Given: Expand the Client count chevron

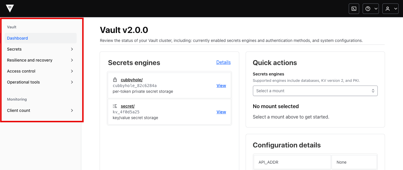Looking at the screenshot, I should tap(72, 110).
